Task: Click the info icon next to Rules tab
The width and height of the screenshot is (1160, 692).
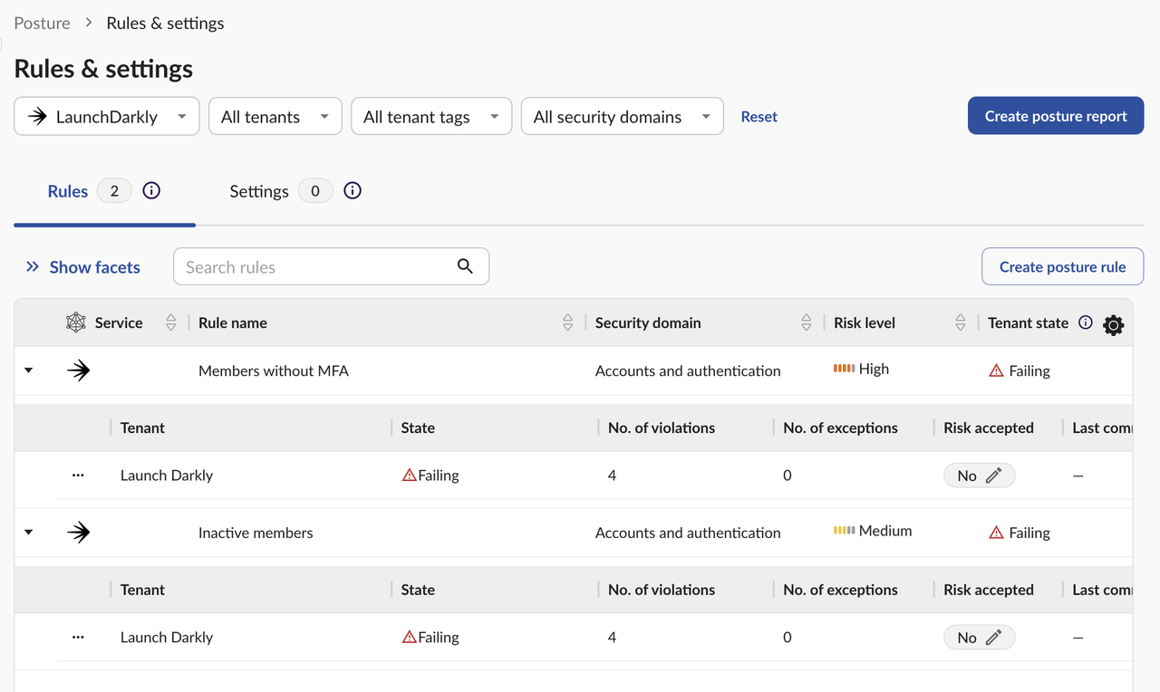Action: (151, 191)
